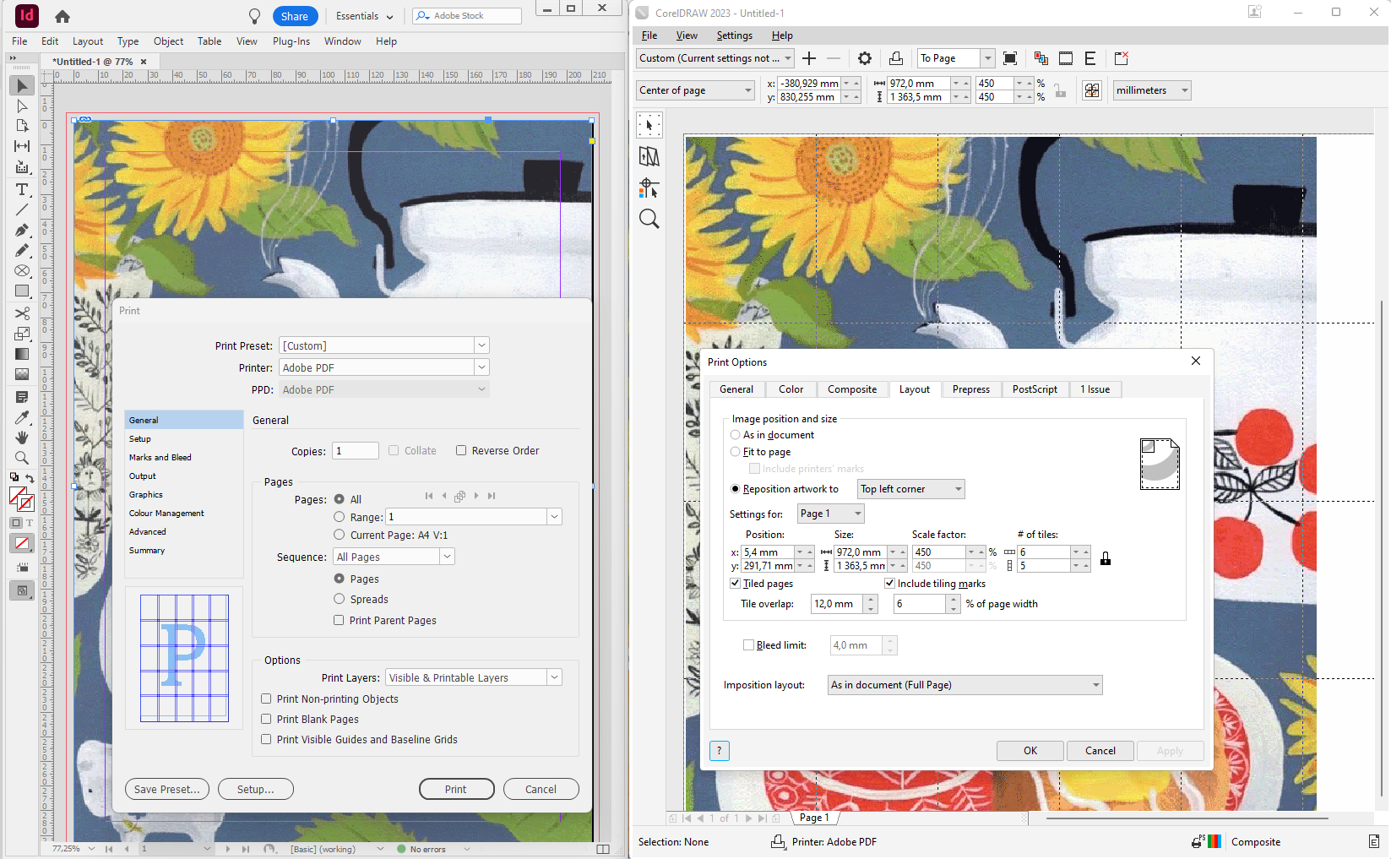Click Apply in the Print Options dialog
The image size is (1391, 859).
(x=1170, y=750)
